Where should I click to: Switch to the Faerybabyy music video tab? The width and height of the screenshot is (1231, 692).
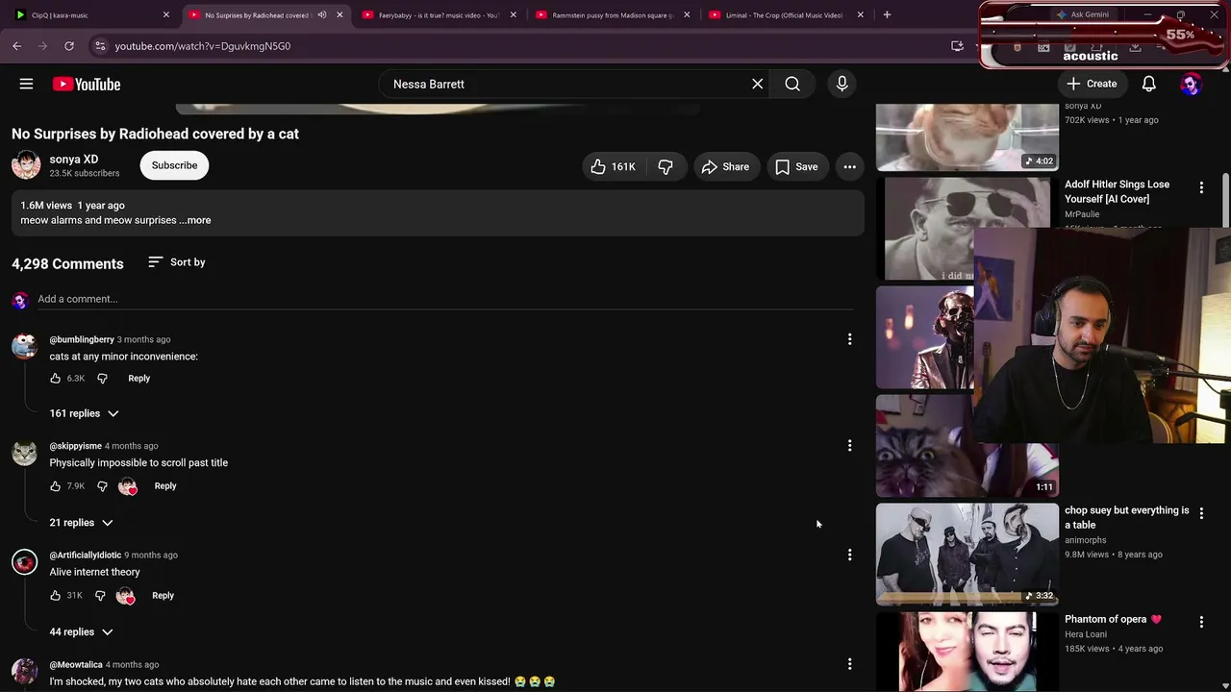(x=439, y=14)
